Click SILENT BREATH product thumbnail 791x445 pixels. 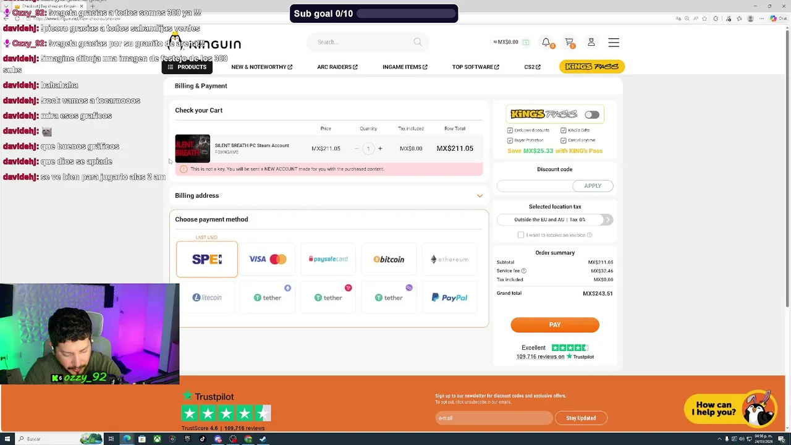pos(192,148)
